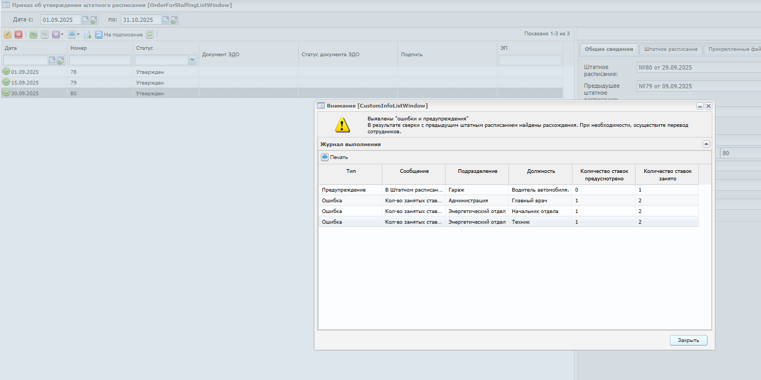The image size is (761, 380).
Task: Open the printer dropdown in the toolbar
Action: click(74, 34)
